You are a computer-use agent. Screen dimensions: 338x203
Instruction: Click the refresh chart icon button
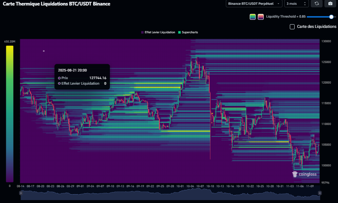(x=317, y=4)
